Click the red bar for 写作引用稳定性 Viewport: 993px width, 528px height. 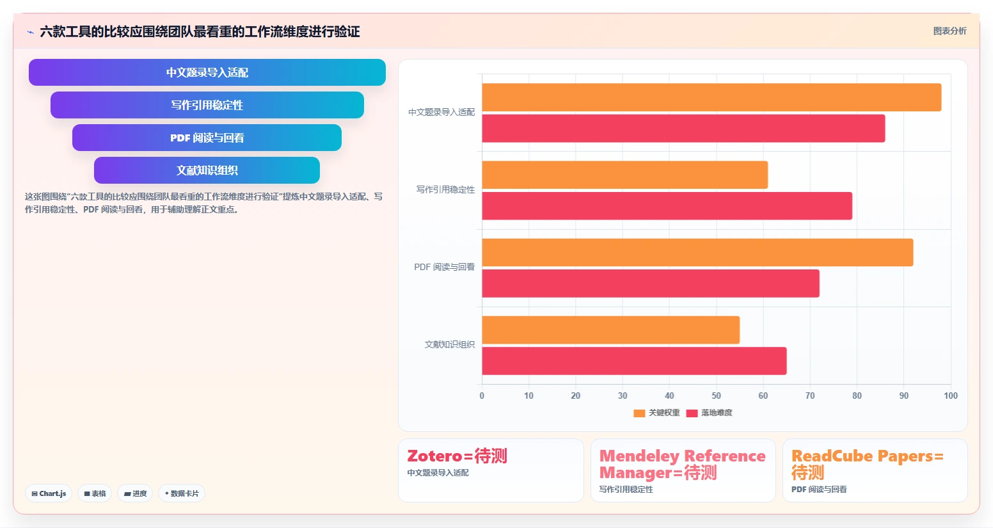tap(667, 206)
